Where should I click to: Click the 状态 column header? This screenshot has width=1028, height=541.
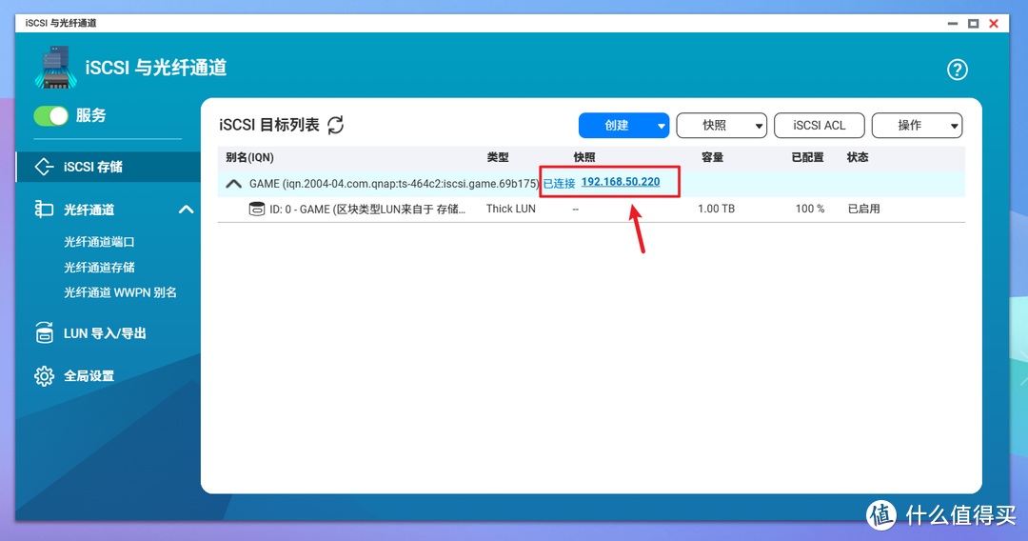[x=858, y=157]
